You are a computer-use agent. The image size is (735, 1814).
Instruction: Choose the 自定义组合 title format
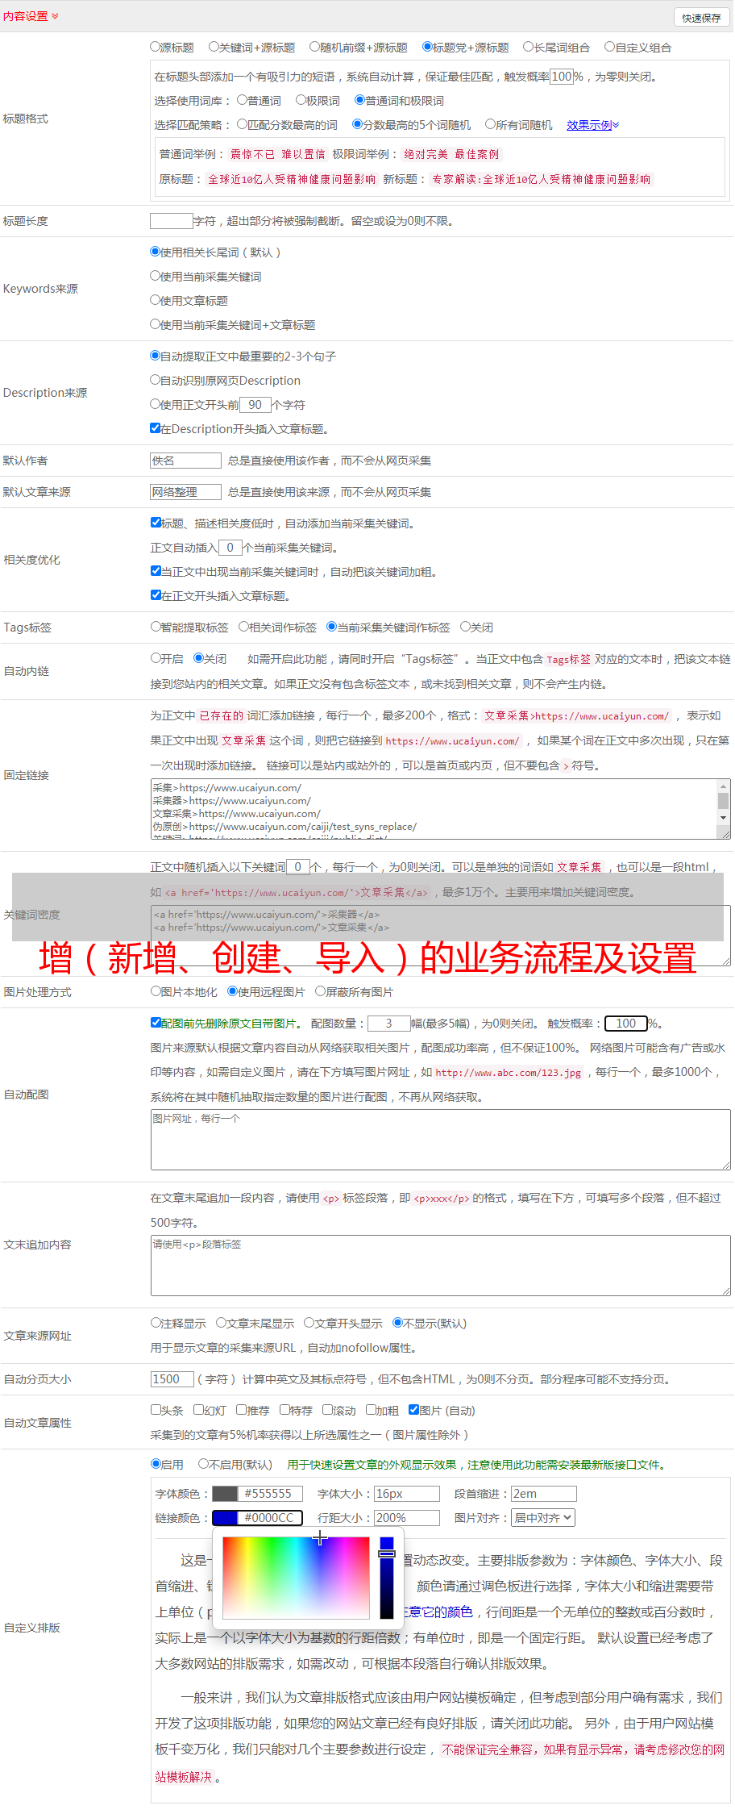click(610, 47)
